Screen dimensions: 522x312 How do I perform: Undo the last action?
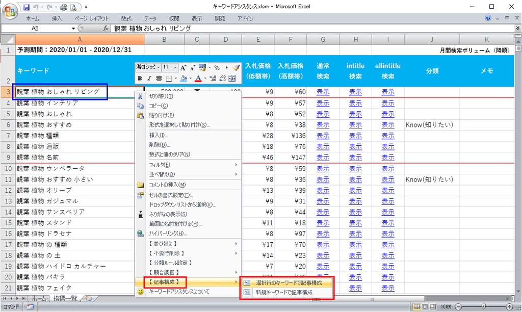point(36,7)
